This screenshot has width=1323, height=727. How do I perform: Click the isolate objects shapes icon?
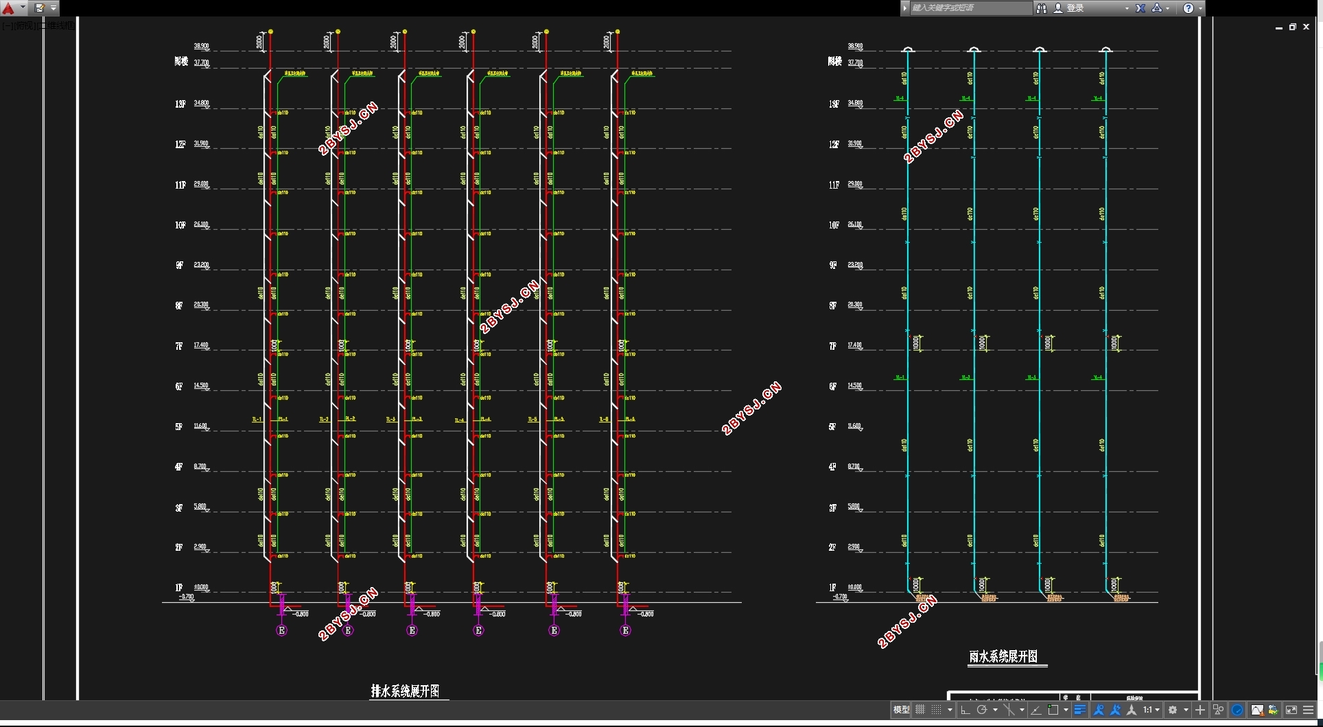1219,710
